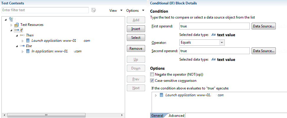
Task: Select the Test Resources tree item
Action: [32, 25]
